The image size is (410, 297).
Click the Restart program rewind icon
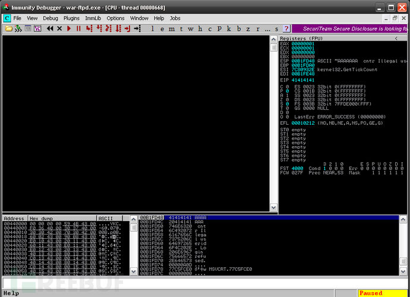coord(51,29)
